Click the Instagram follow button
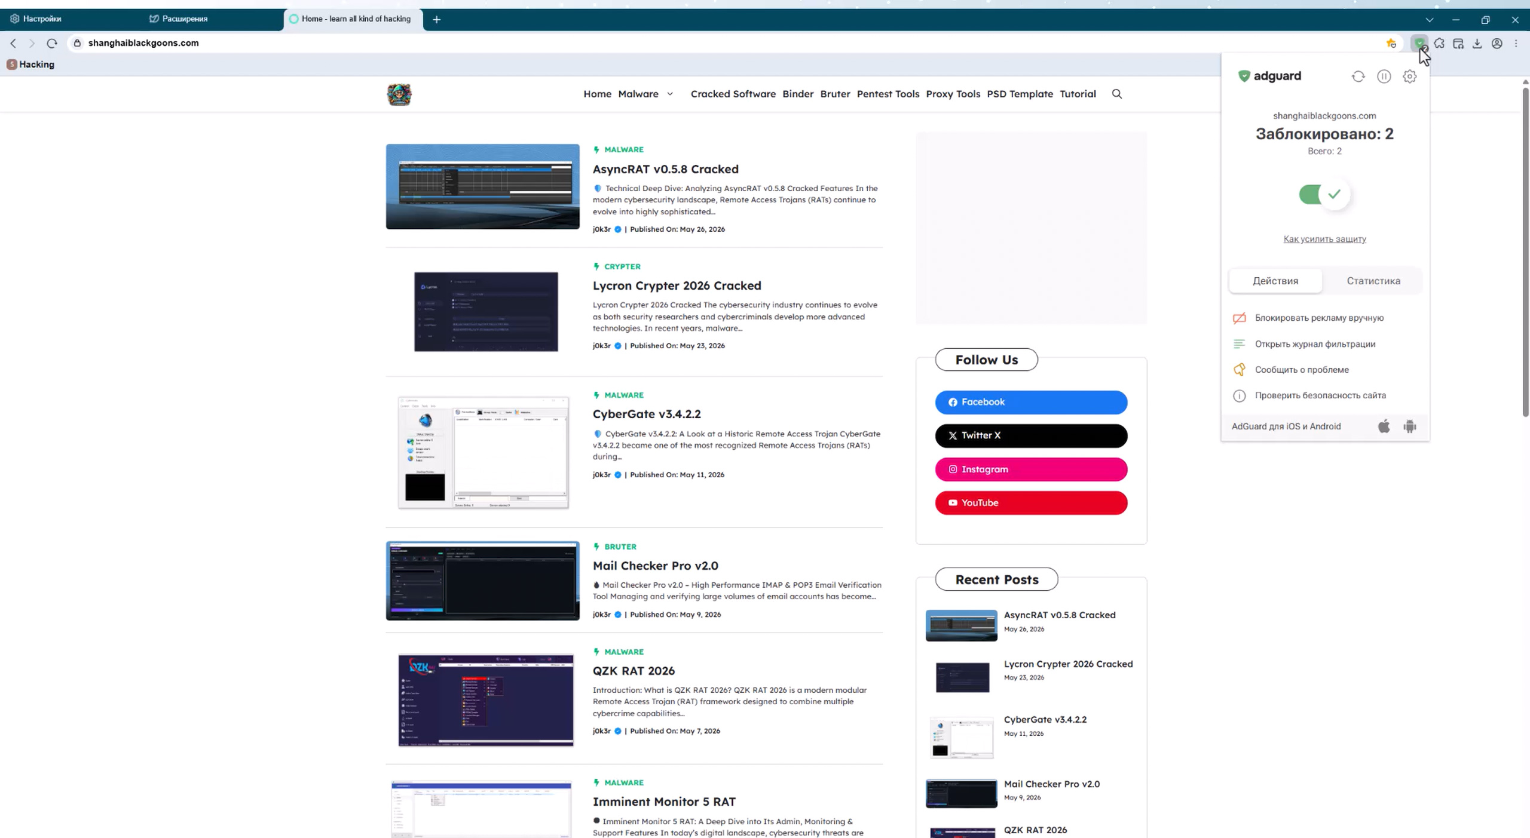The width and height of the screenshot is (1530, 838). (1031, 469)
